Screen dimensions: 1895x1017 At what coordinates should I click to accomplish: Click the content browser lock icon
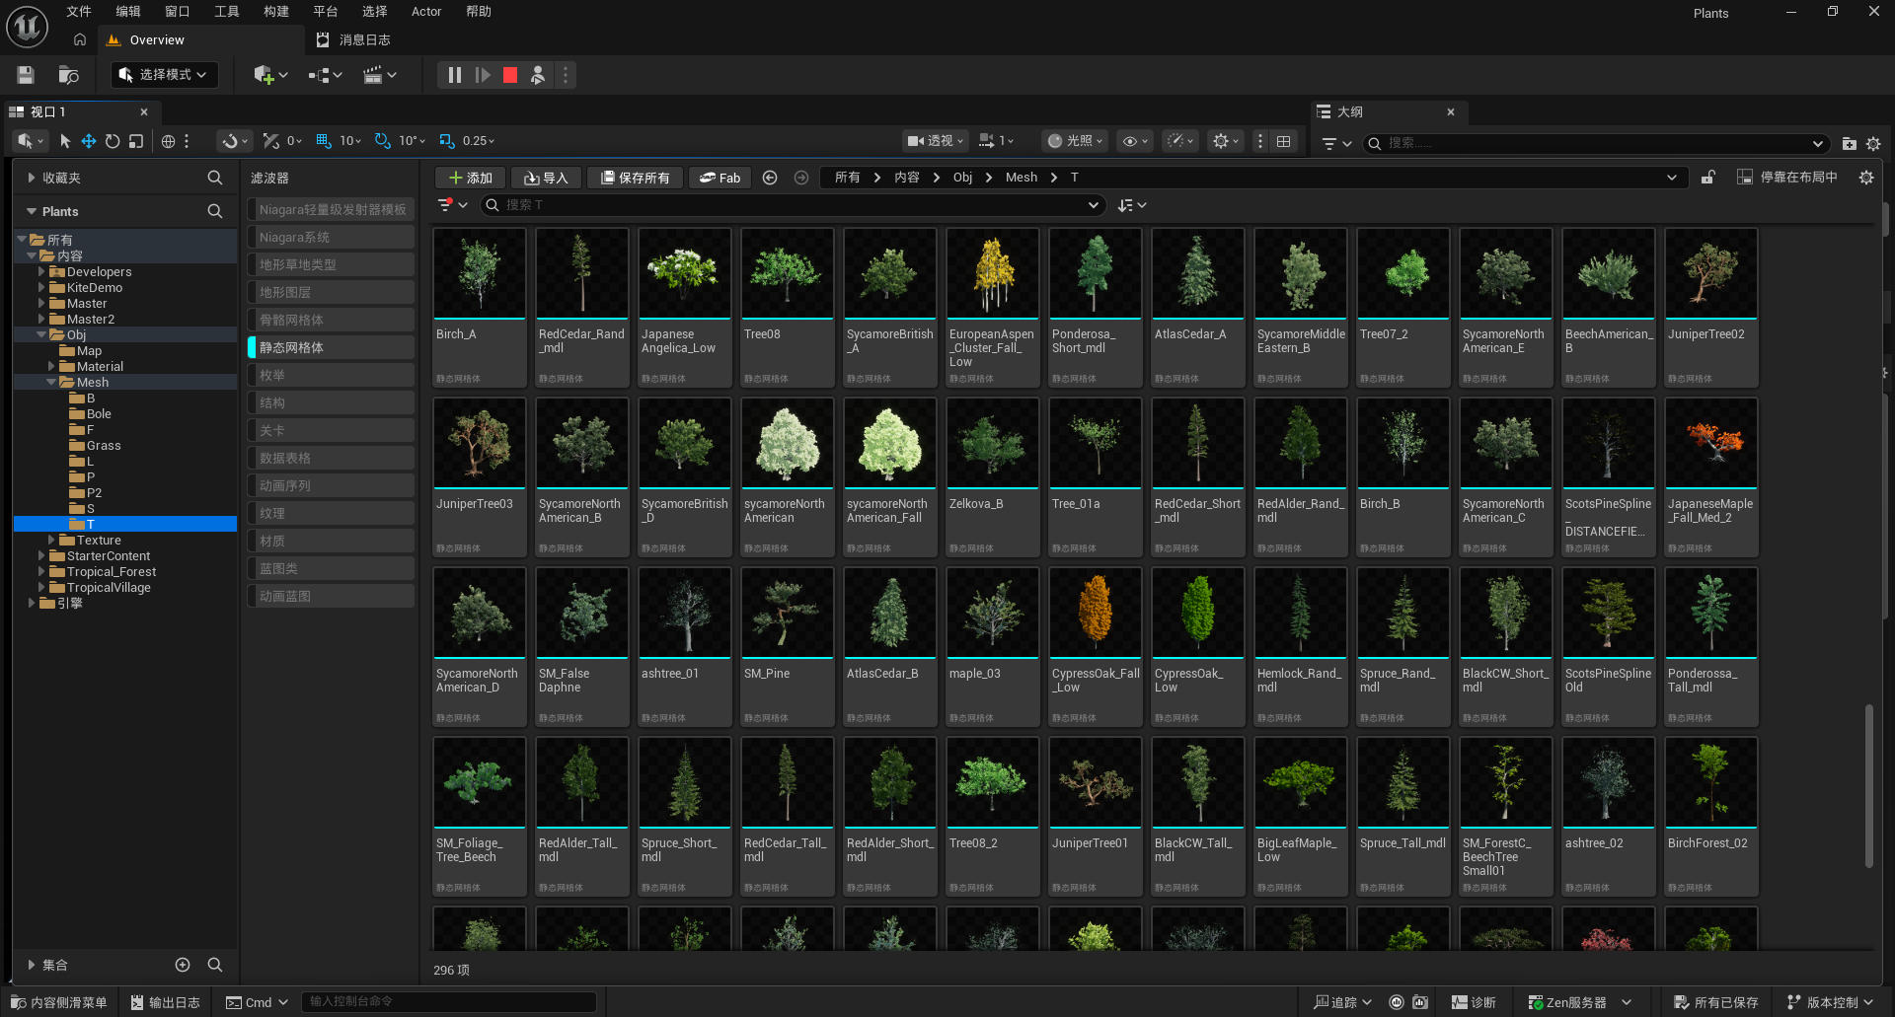1707,178
